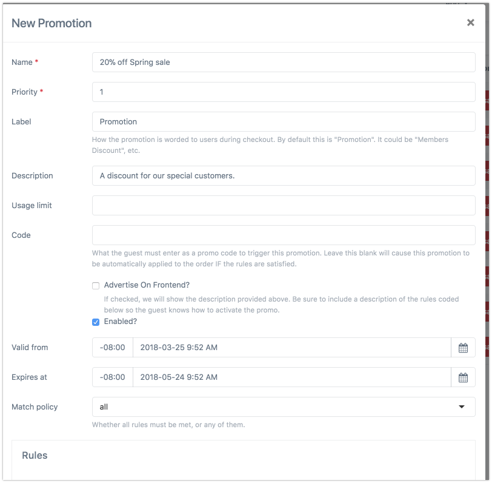Click the Enabled? label text

pos(121,322)
